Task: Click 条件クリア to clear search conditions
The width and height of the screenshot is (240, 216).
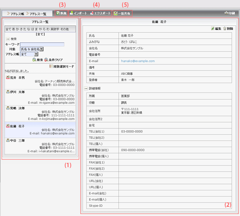Action: 54,60
